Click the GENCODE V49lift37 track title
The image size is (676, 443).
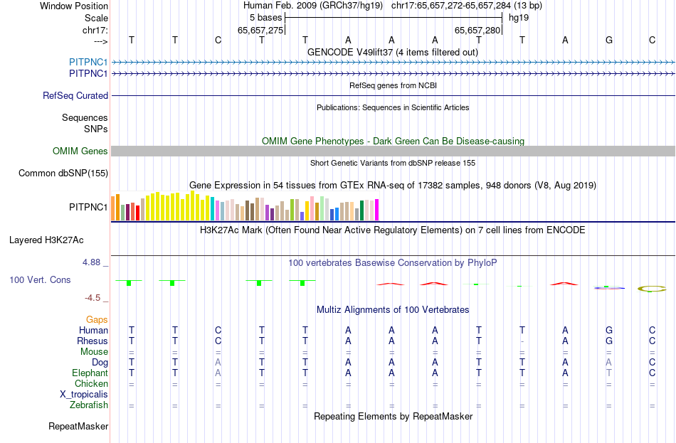pyautogui.click(x=392, y=52)
